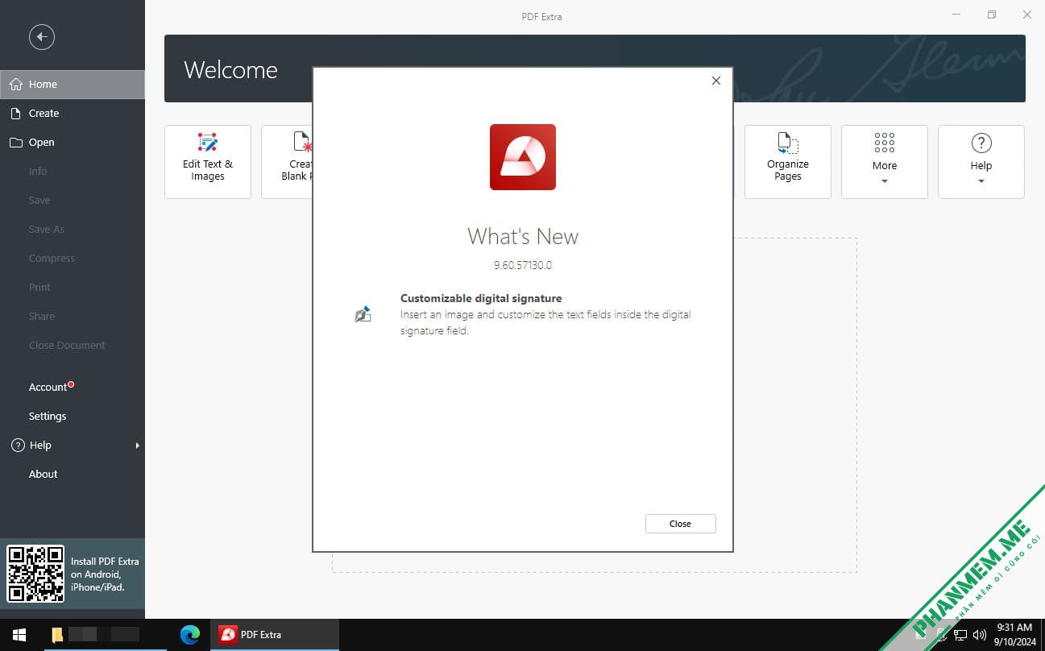This screenshot has width=1045, height=651.
Task: Select Home in the sidebar
Action: click(x=73, y=84)
